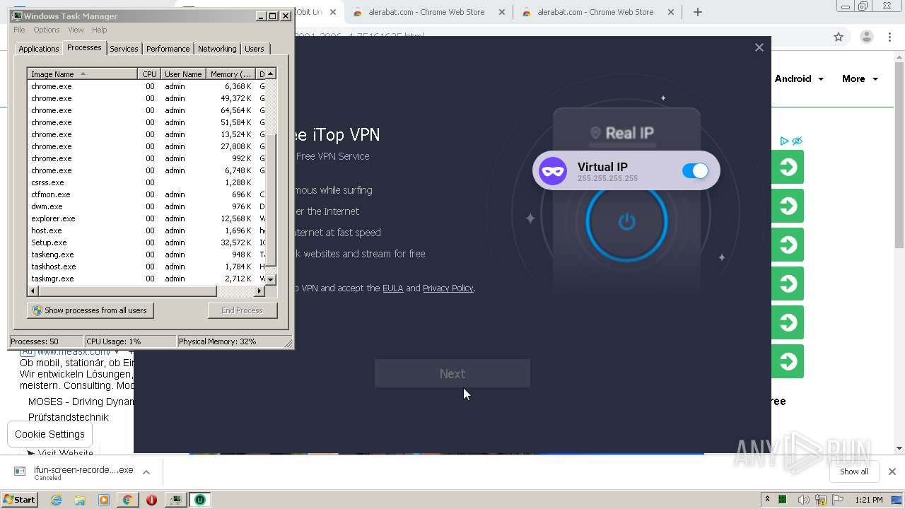Screen dimensions: 905x509
Task: Open Cookie Settings button
Action: click(49, 434)
